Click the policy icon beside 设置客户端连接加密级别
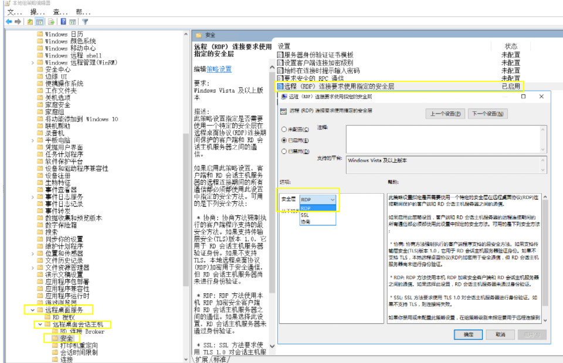 click(280, 63)
